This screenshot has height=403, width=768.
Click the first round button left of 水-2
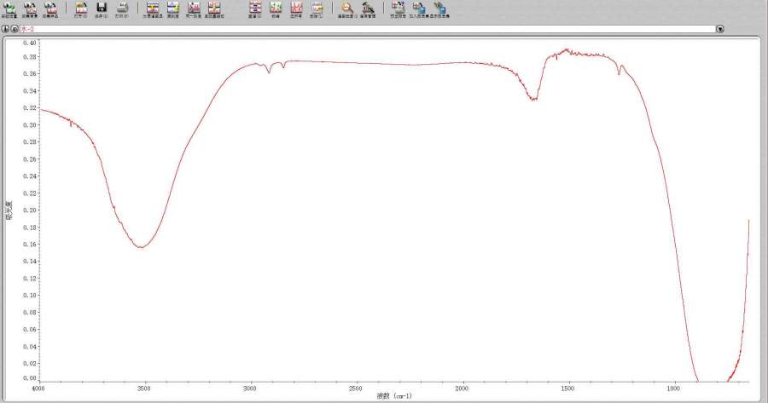[x=5, y=29]
